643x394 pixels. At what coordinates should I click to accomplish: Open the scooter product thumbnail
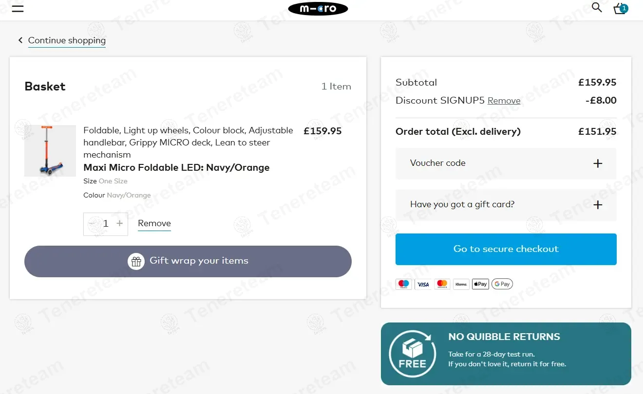(x=50, y=151)
